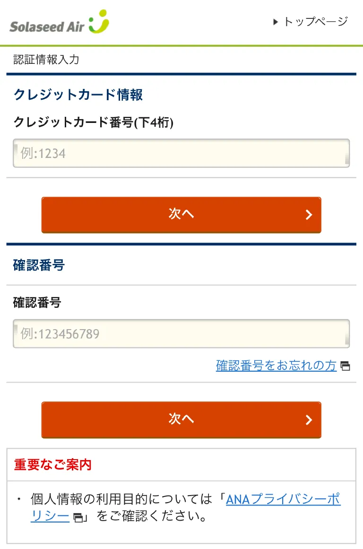Click the chevron on the credit card 次へ button

click(309, 215)
